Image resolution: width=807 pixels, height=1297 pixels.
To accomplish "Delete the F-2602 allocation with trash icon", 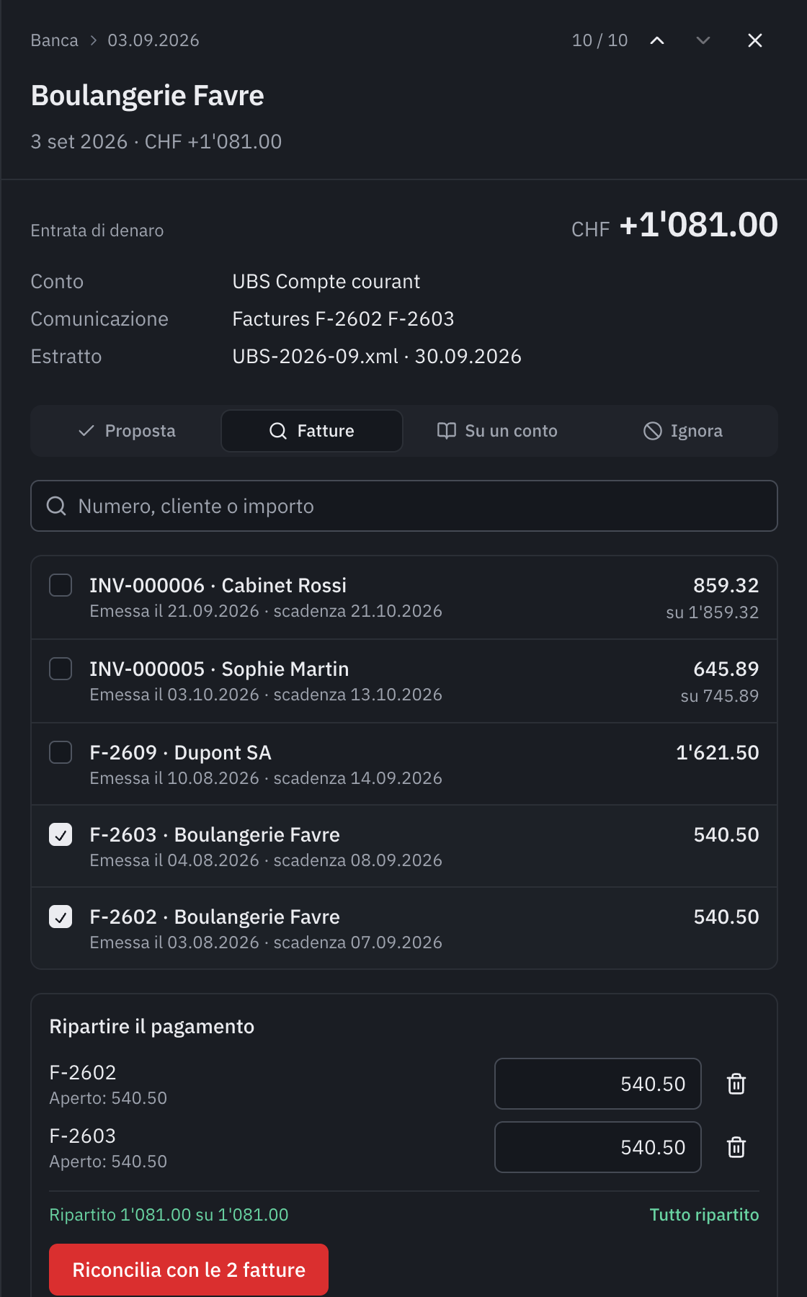I will point(736,1084).
